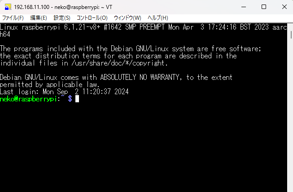The image size is (293, 192).
Task: Open the ファイル(F) menu
Action: click(x=13, y=18)
